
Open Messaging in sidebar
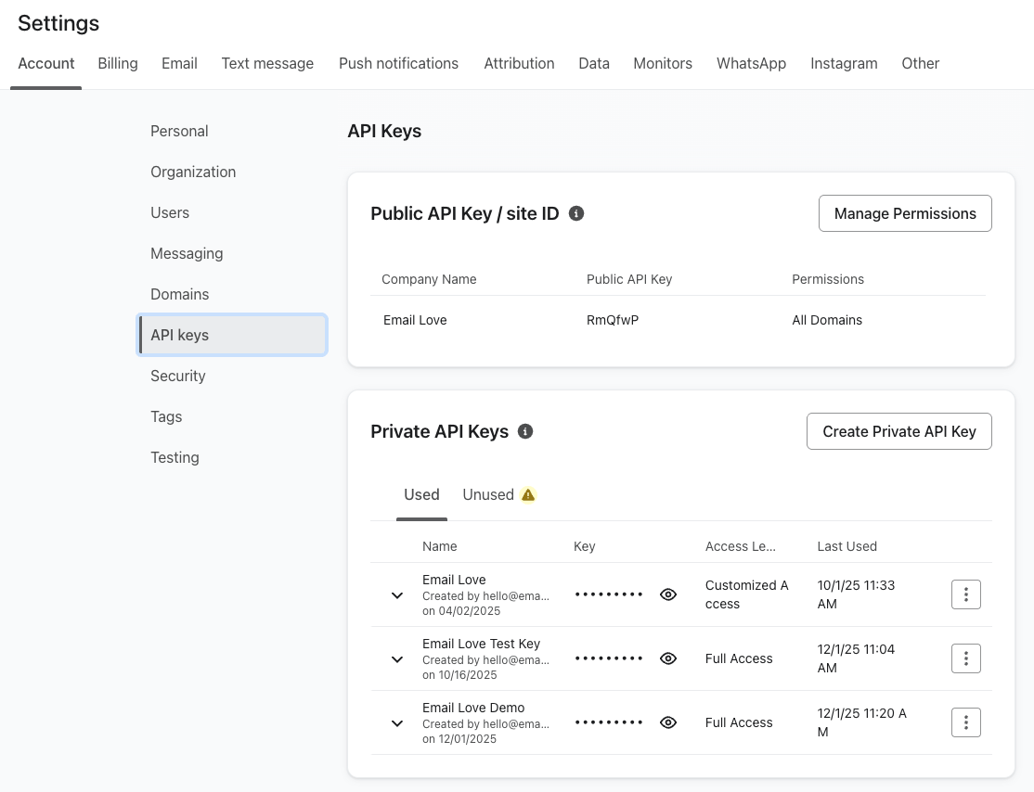187,254
